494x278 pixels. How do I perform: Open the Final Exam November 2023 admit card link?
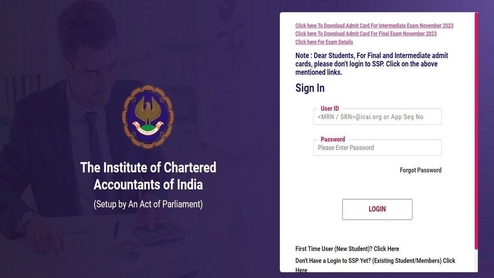[x=366, y=34]
